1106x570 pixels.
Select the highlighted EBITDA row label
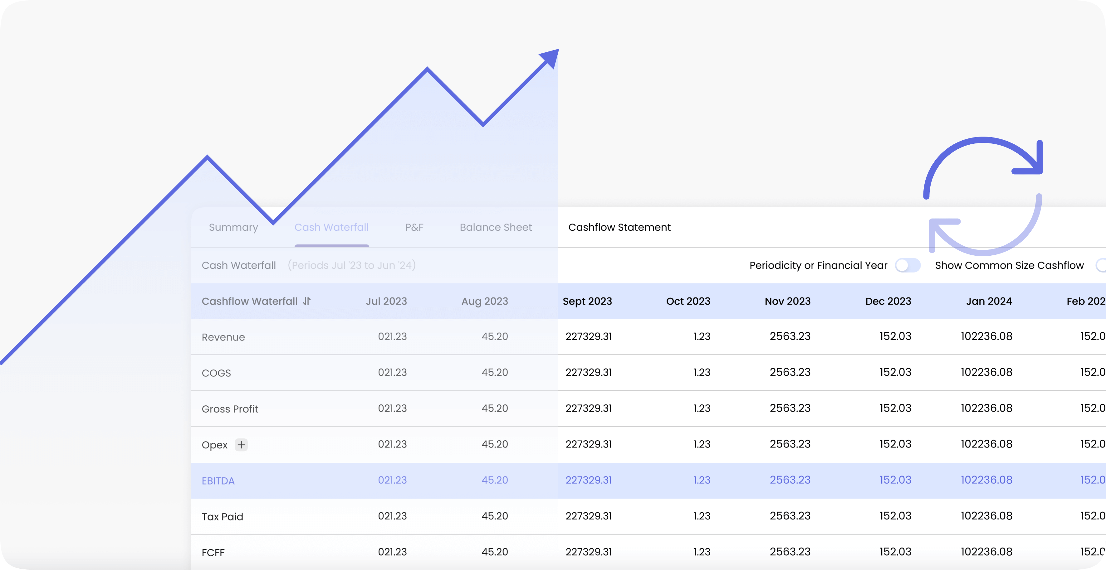218,481
